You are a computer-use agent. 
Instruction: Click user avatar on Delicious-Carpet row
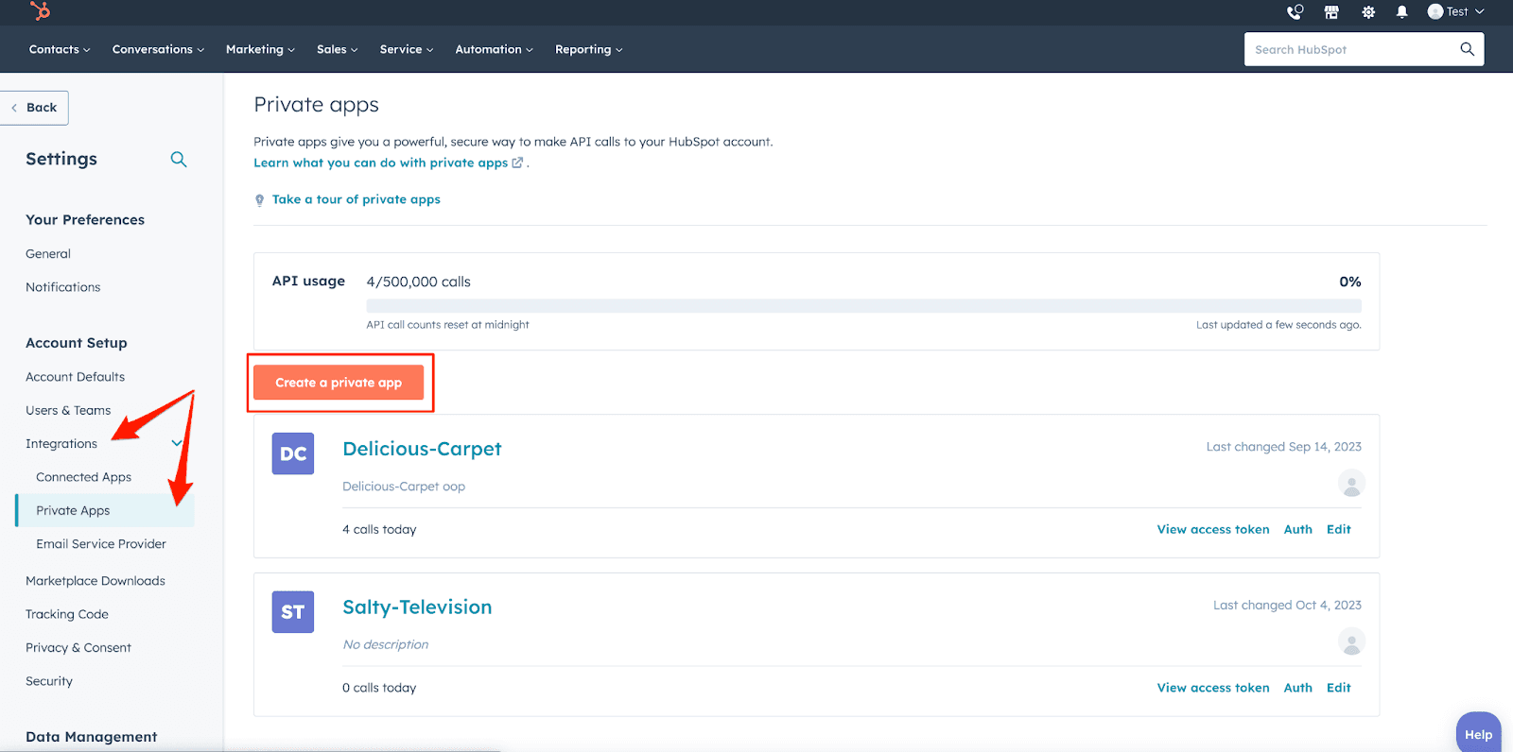coord(1351,485)
